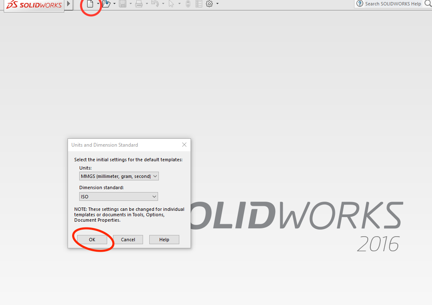Open File Properties from the toolbar
The height and width of the screenshot is (305, 432).
[198, 4]
